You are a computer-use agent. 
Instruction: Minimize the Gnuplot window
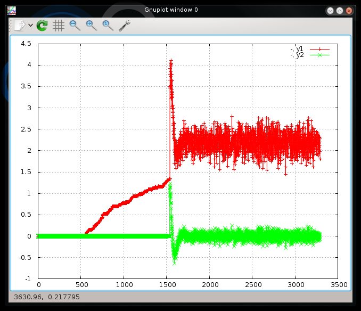pos(331,10)
